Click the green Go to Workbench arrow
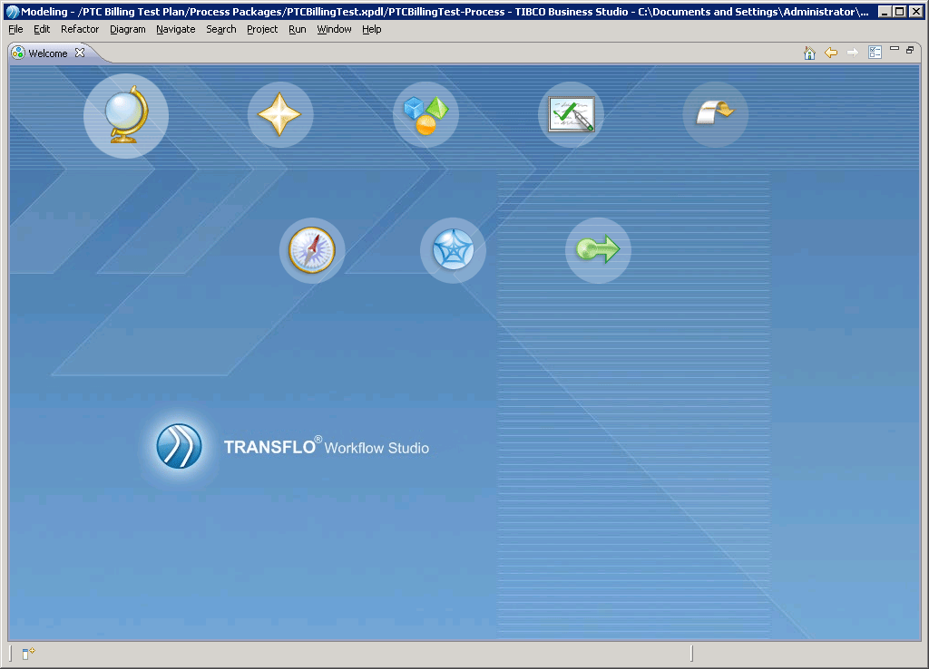This screenshot has width=929, height=669. [x=597, y=250]
